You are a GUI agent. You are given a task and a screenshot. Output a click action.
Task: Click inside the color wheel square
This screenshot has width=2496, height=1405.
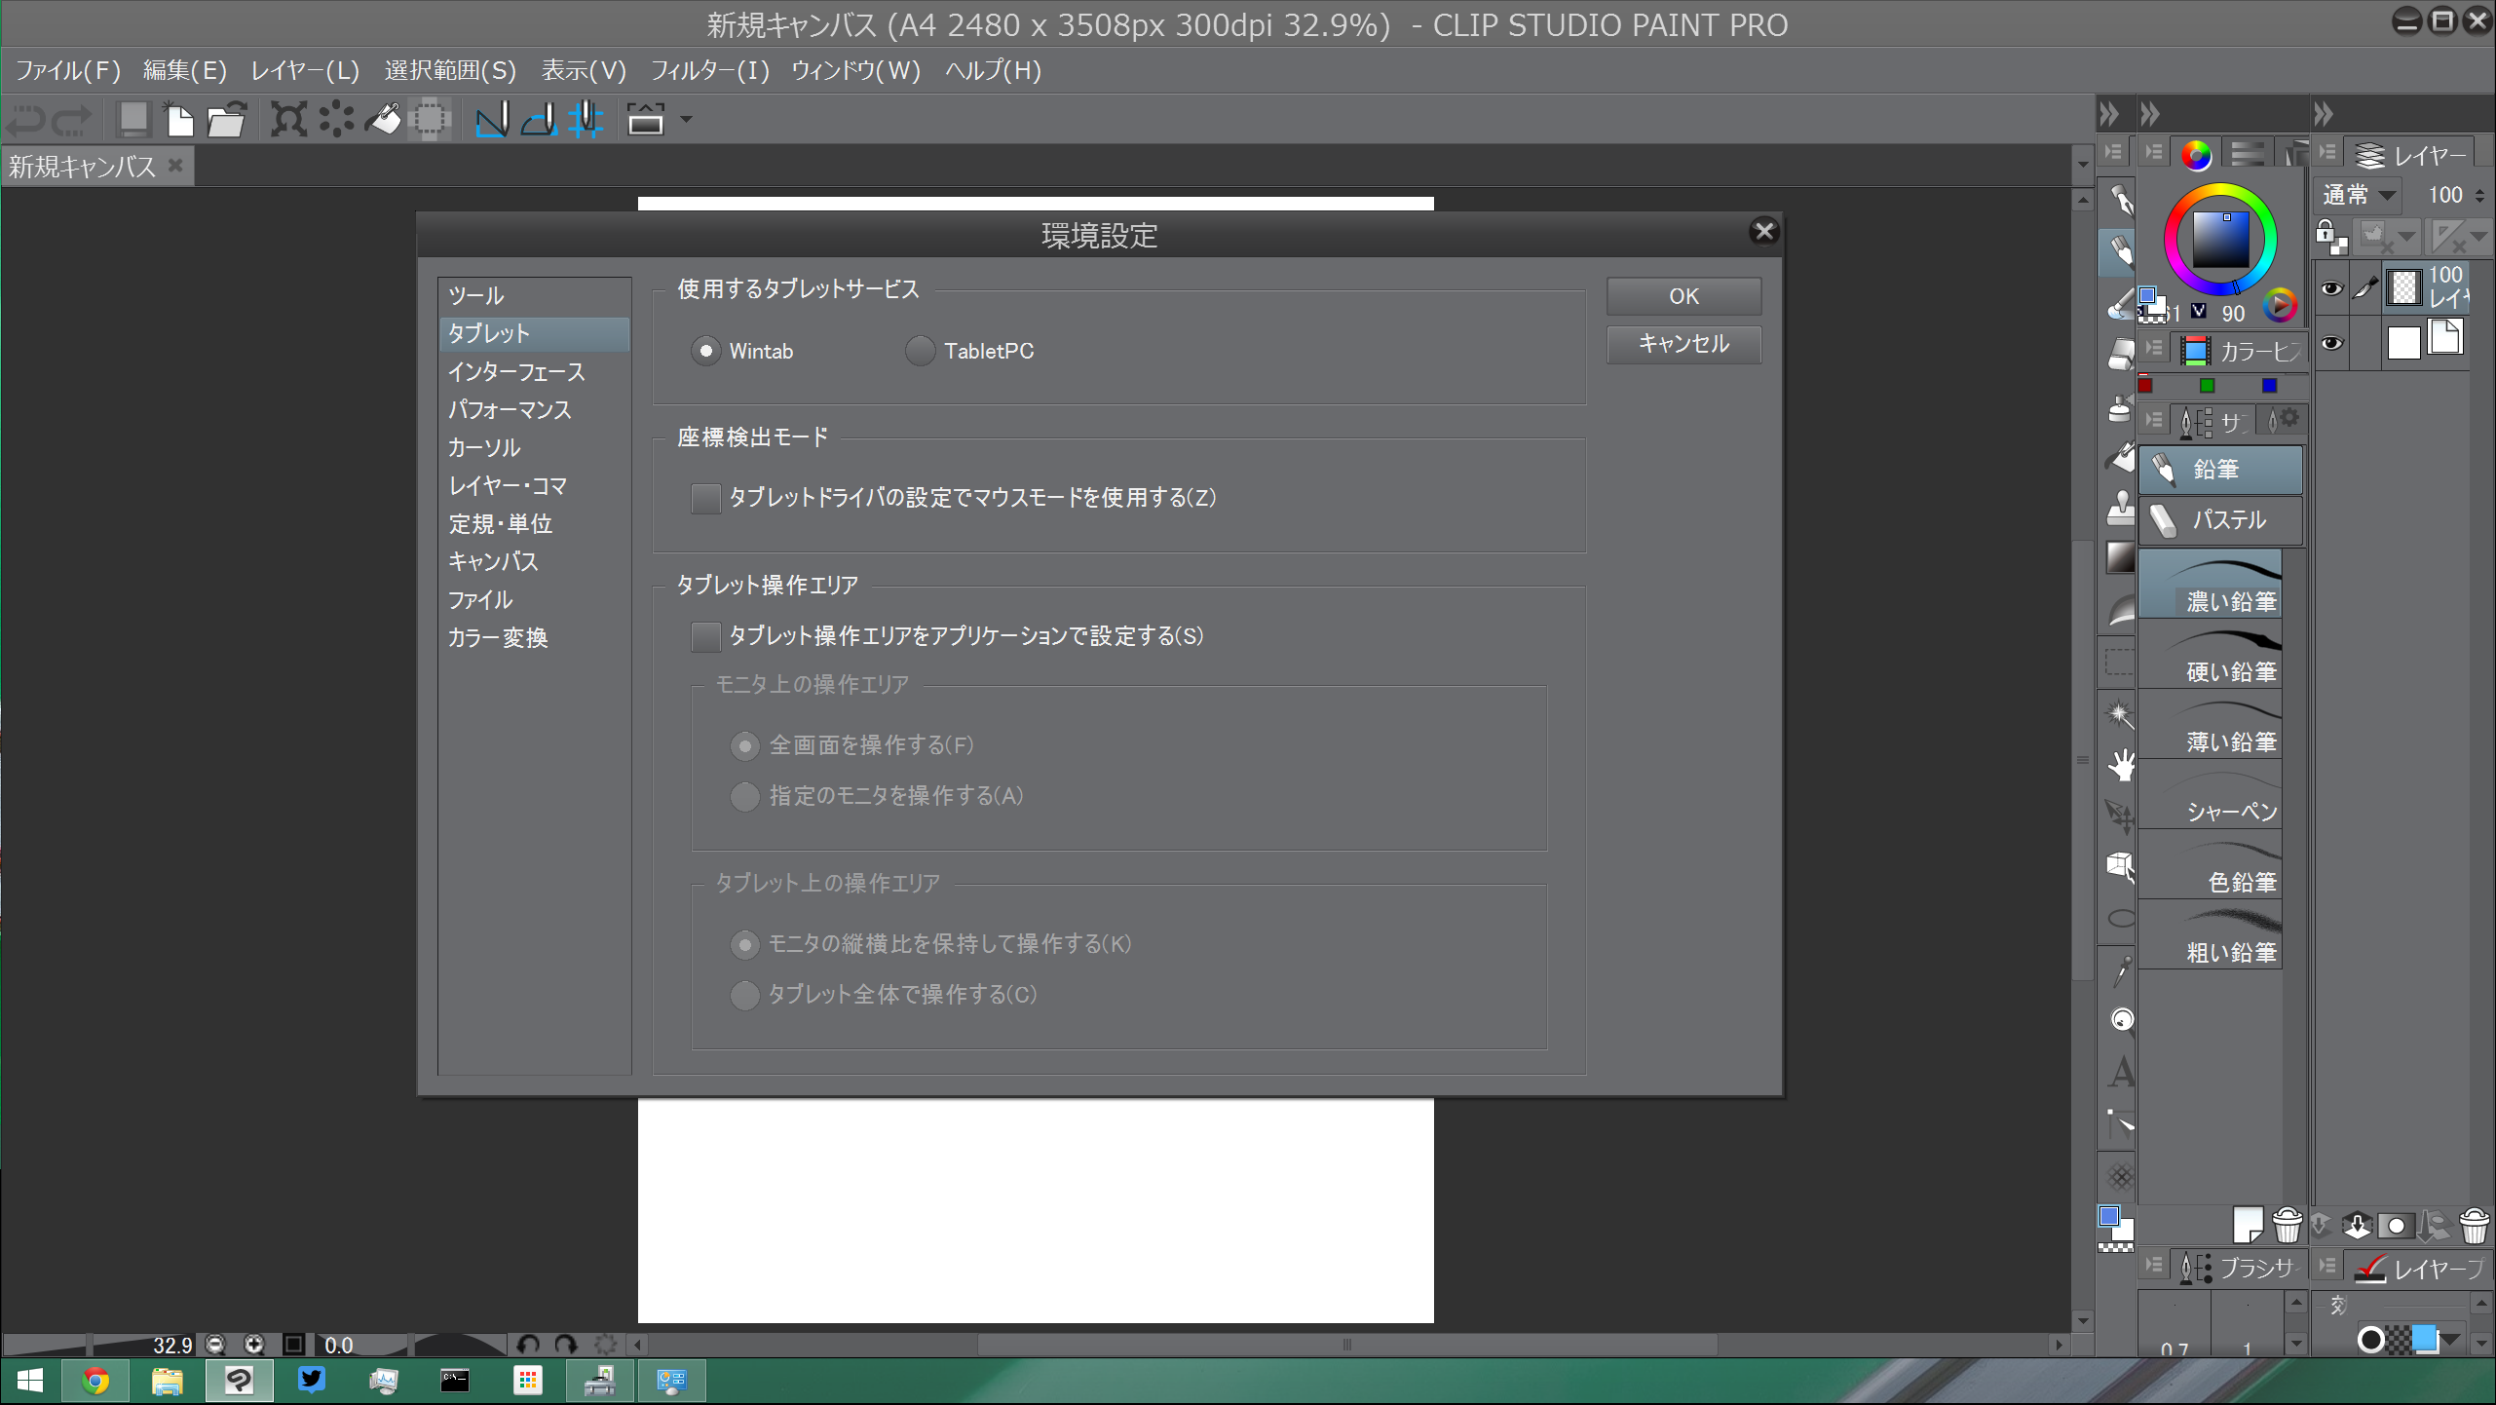point(2219,240)
